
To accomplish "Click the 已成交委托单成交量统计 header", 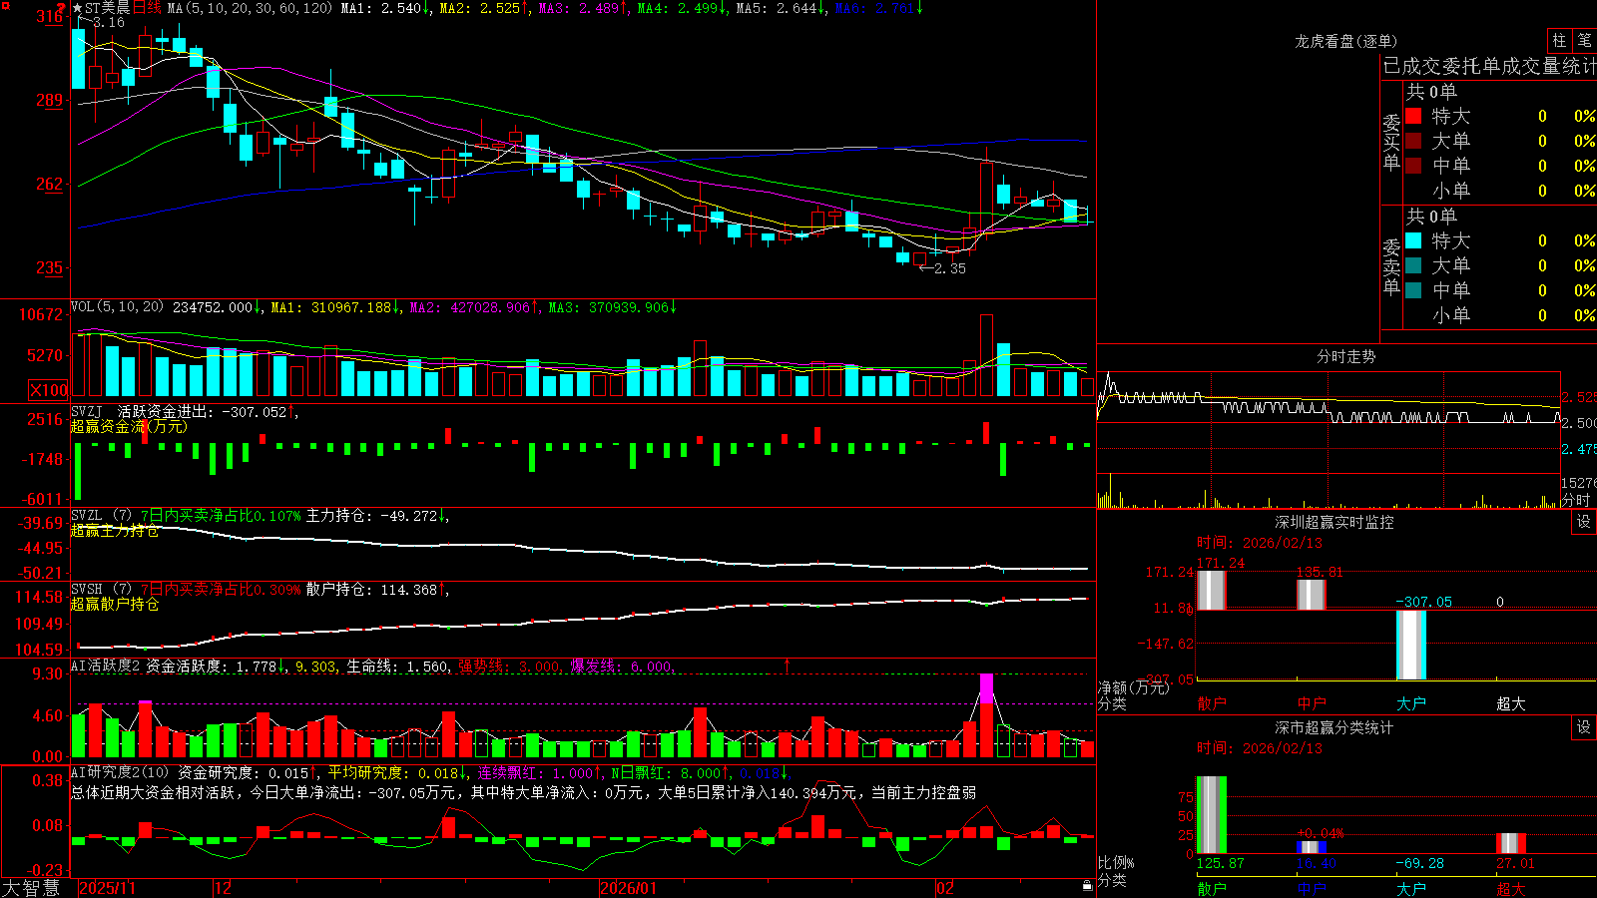I will pyautogui.click(x=1489, y=66).
